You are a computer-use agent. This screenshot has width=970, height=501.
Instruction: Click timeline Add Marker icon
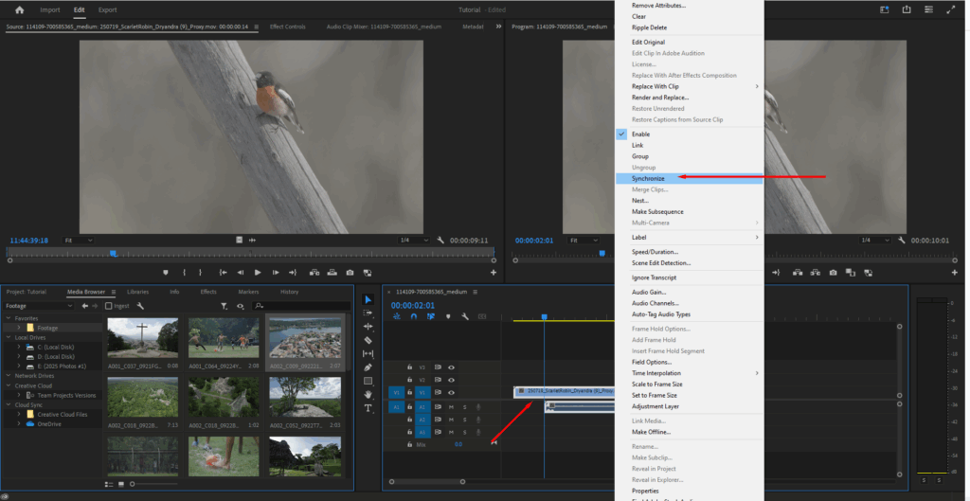(448, 316)
